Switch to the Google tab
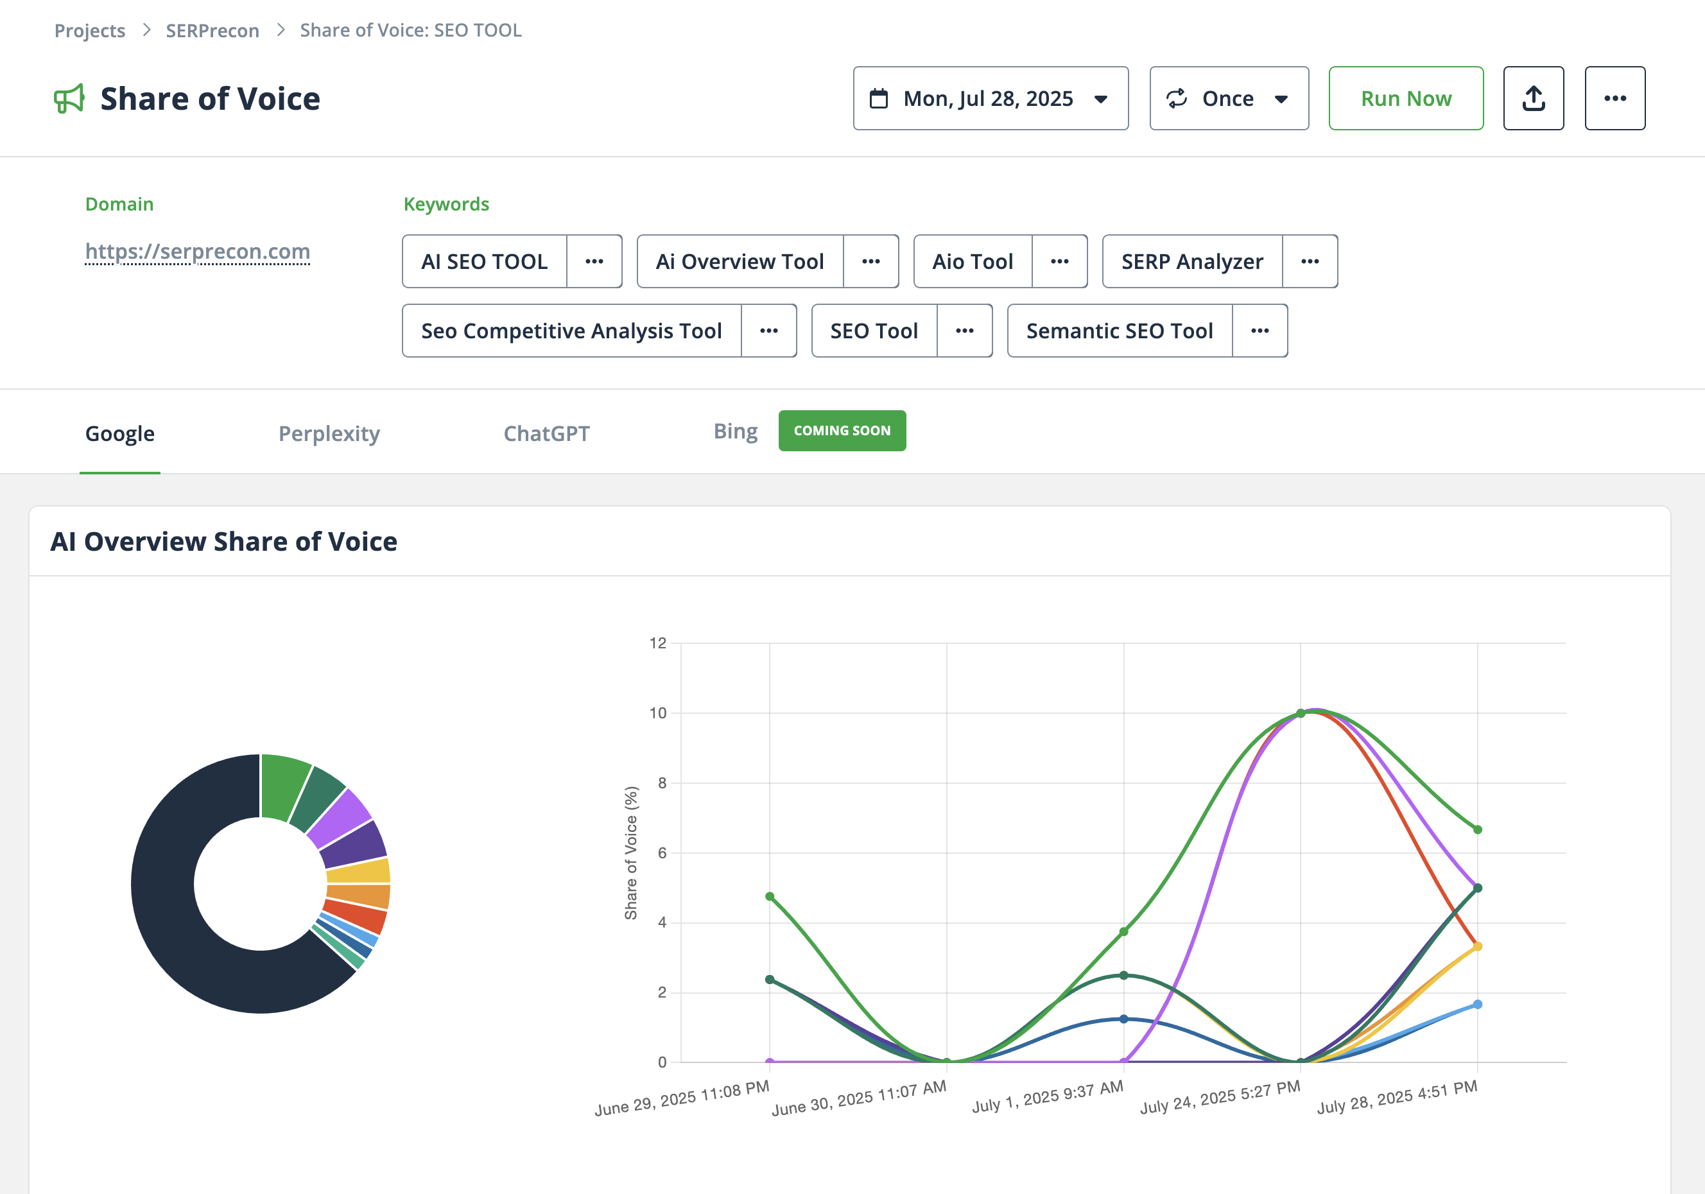This screenshot has height=1194, width=1705. coord(120,433)
